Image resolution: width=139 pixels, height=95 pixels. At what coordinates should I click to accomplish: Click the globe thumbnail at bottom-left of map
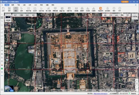pos(9,88)
